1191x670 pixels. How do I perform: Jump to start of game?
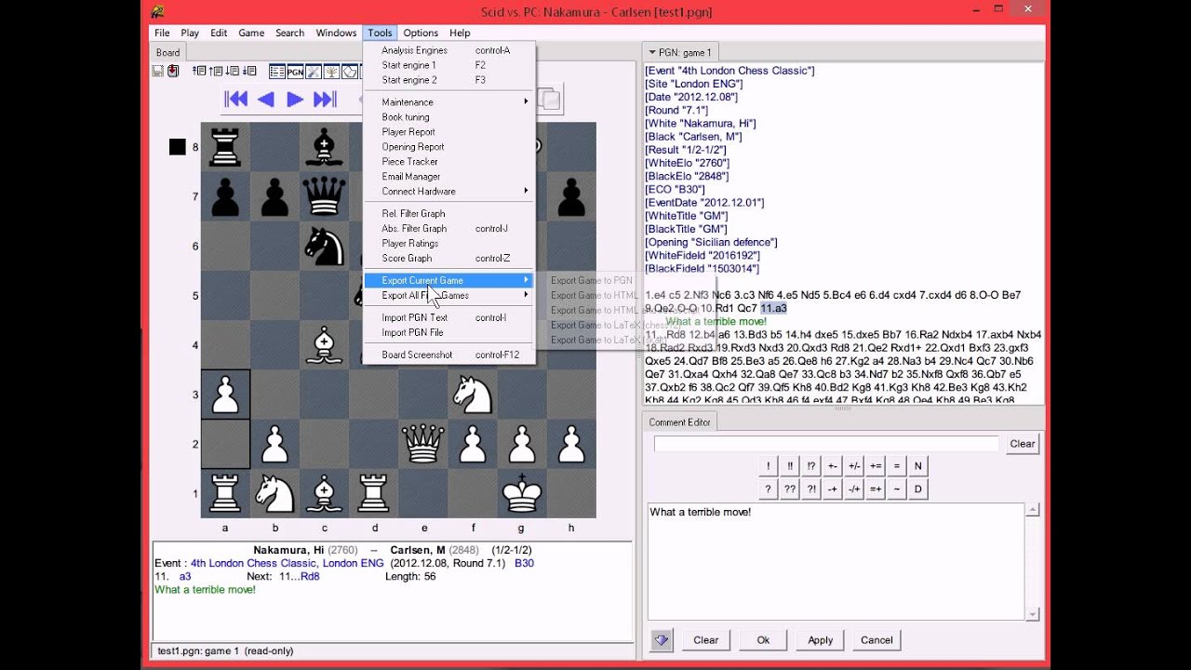pos(236,100)
